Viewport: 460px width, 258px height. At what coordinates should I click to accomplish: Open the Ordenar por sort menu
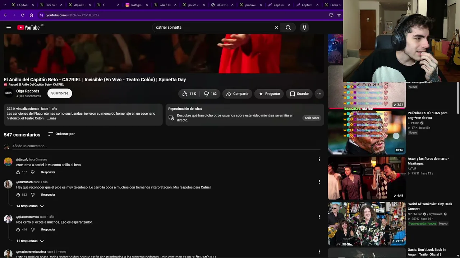(61, 134)
